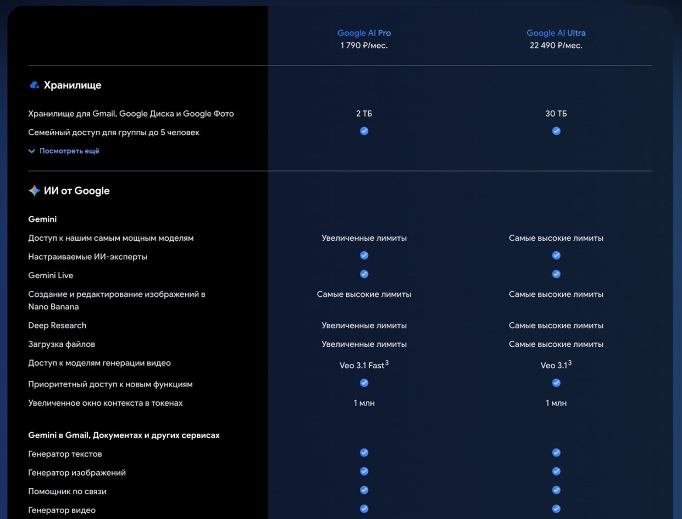Click Ultra Самые высокие лимиты for Deep Research
This screenshot has height=519, width=682.
[x=556, y=325]
